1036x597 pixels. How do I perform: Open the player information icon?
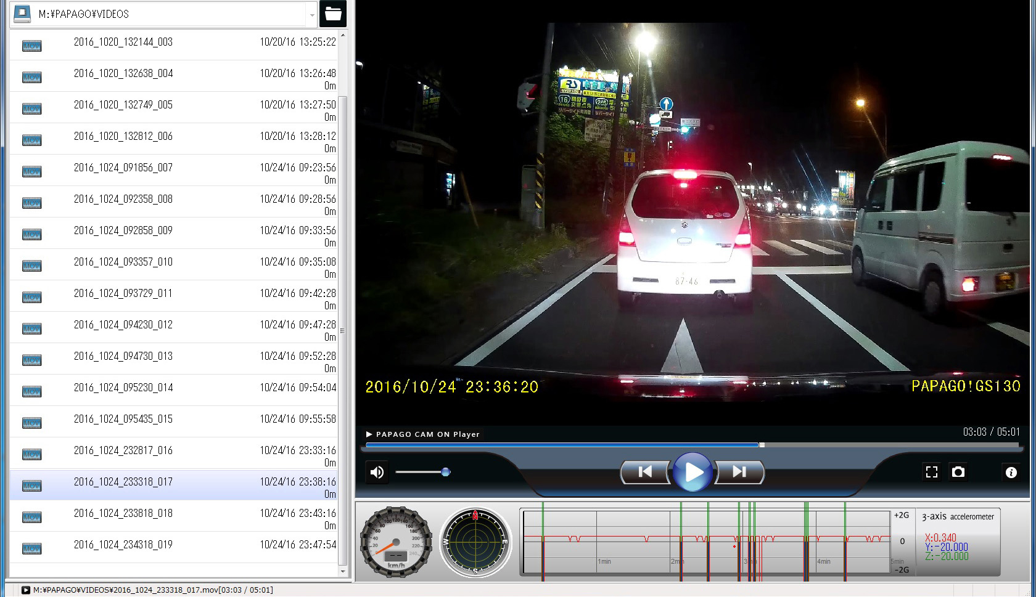point(1011,473)
